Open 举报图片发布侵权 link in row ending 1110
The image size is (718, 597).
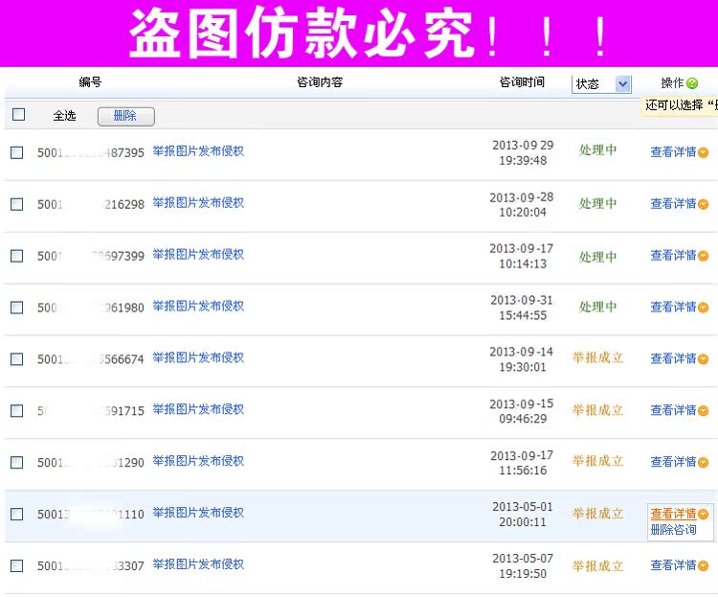pyautogui.click(x=198, y=513)
